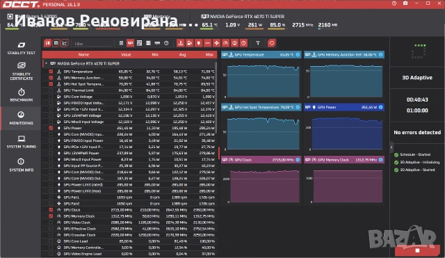Open info for GPU Temperature graph

(x=298, y=54)
